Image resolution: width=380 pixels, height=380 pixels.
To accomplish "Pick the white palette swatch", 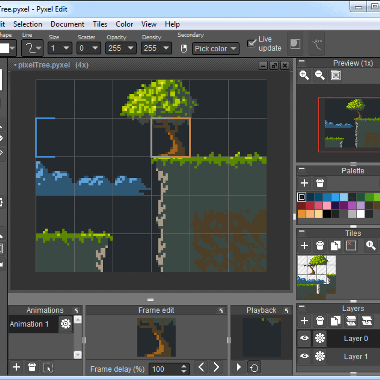I will tap(361, 214).
